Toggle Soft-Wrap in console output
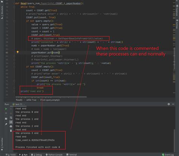This screenshot has height=156, width=179. pos(11,118)
